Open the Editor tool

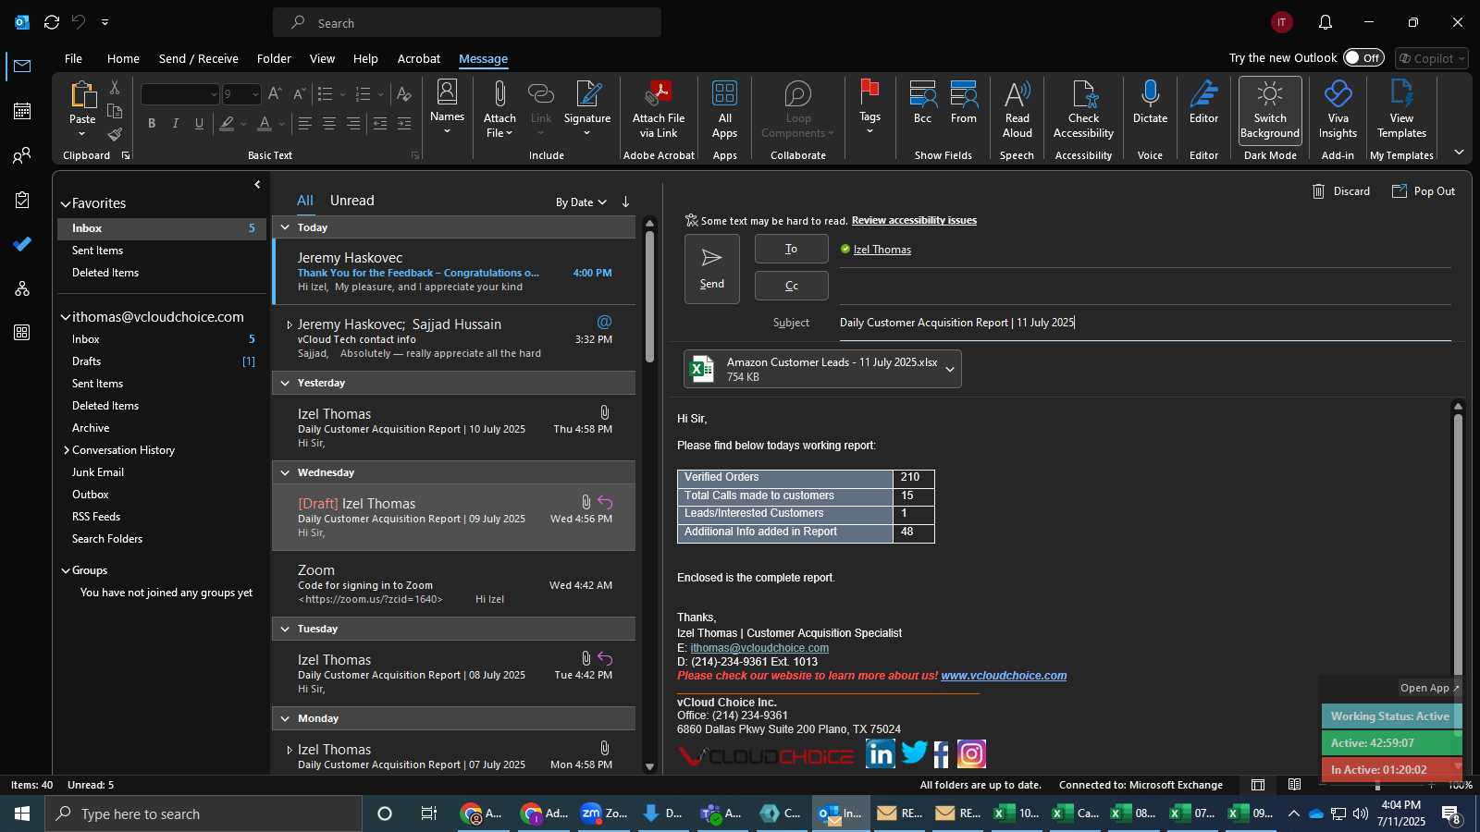tap(1203, 102)
